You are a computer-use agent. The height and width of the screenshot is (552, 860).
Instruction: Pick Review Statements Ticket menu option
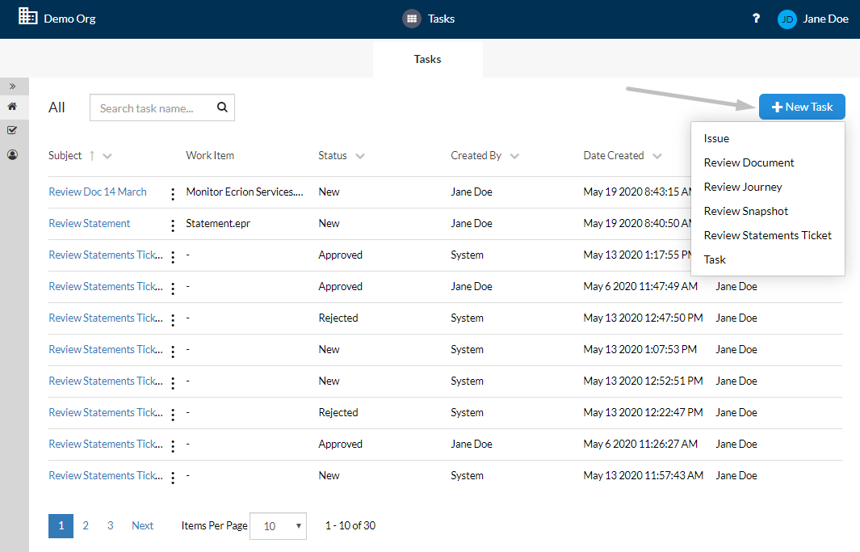click(x=767, y=235)
